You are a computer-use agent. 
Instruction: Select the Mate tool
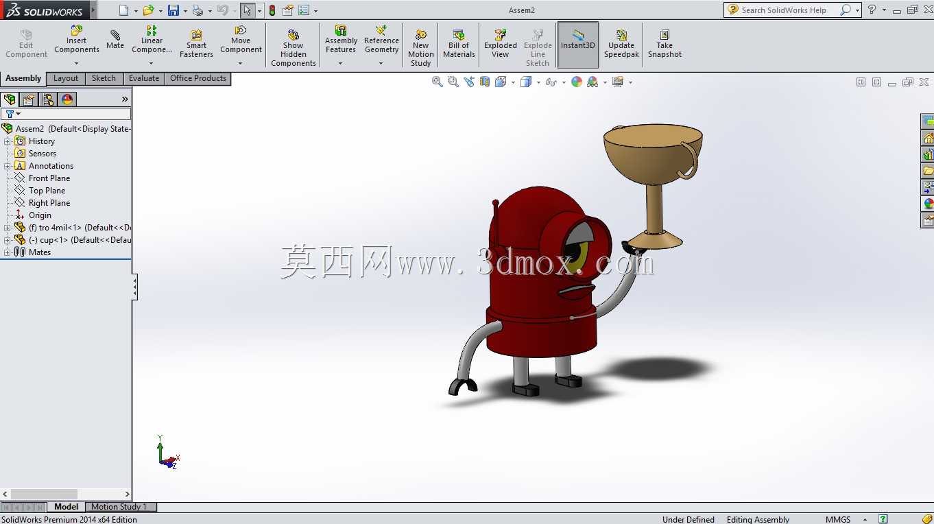(115, 40)
